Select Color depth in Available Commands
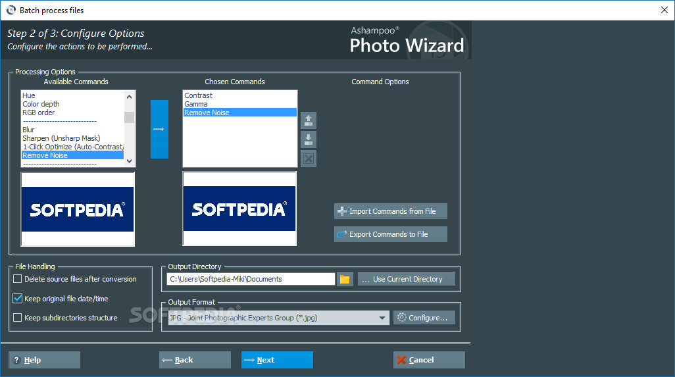This screenshot has height=377, width=675. pyautogui.click(x=73, y=104)
